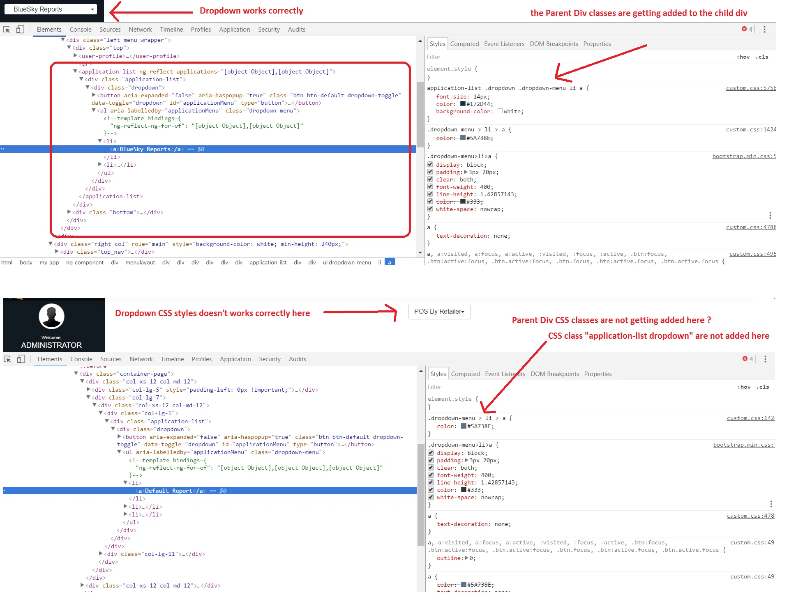Click inspect element icon in bottom DevTools
Image resolution: width=789 pixels, height=615 pixels.
[7, 359]
